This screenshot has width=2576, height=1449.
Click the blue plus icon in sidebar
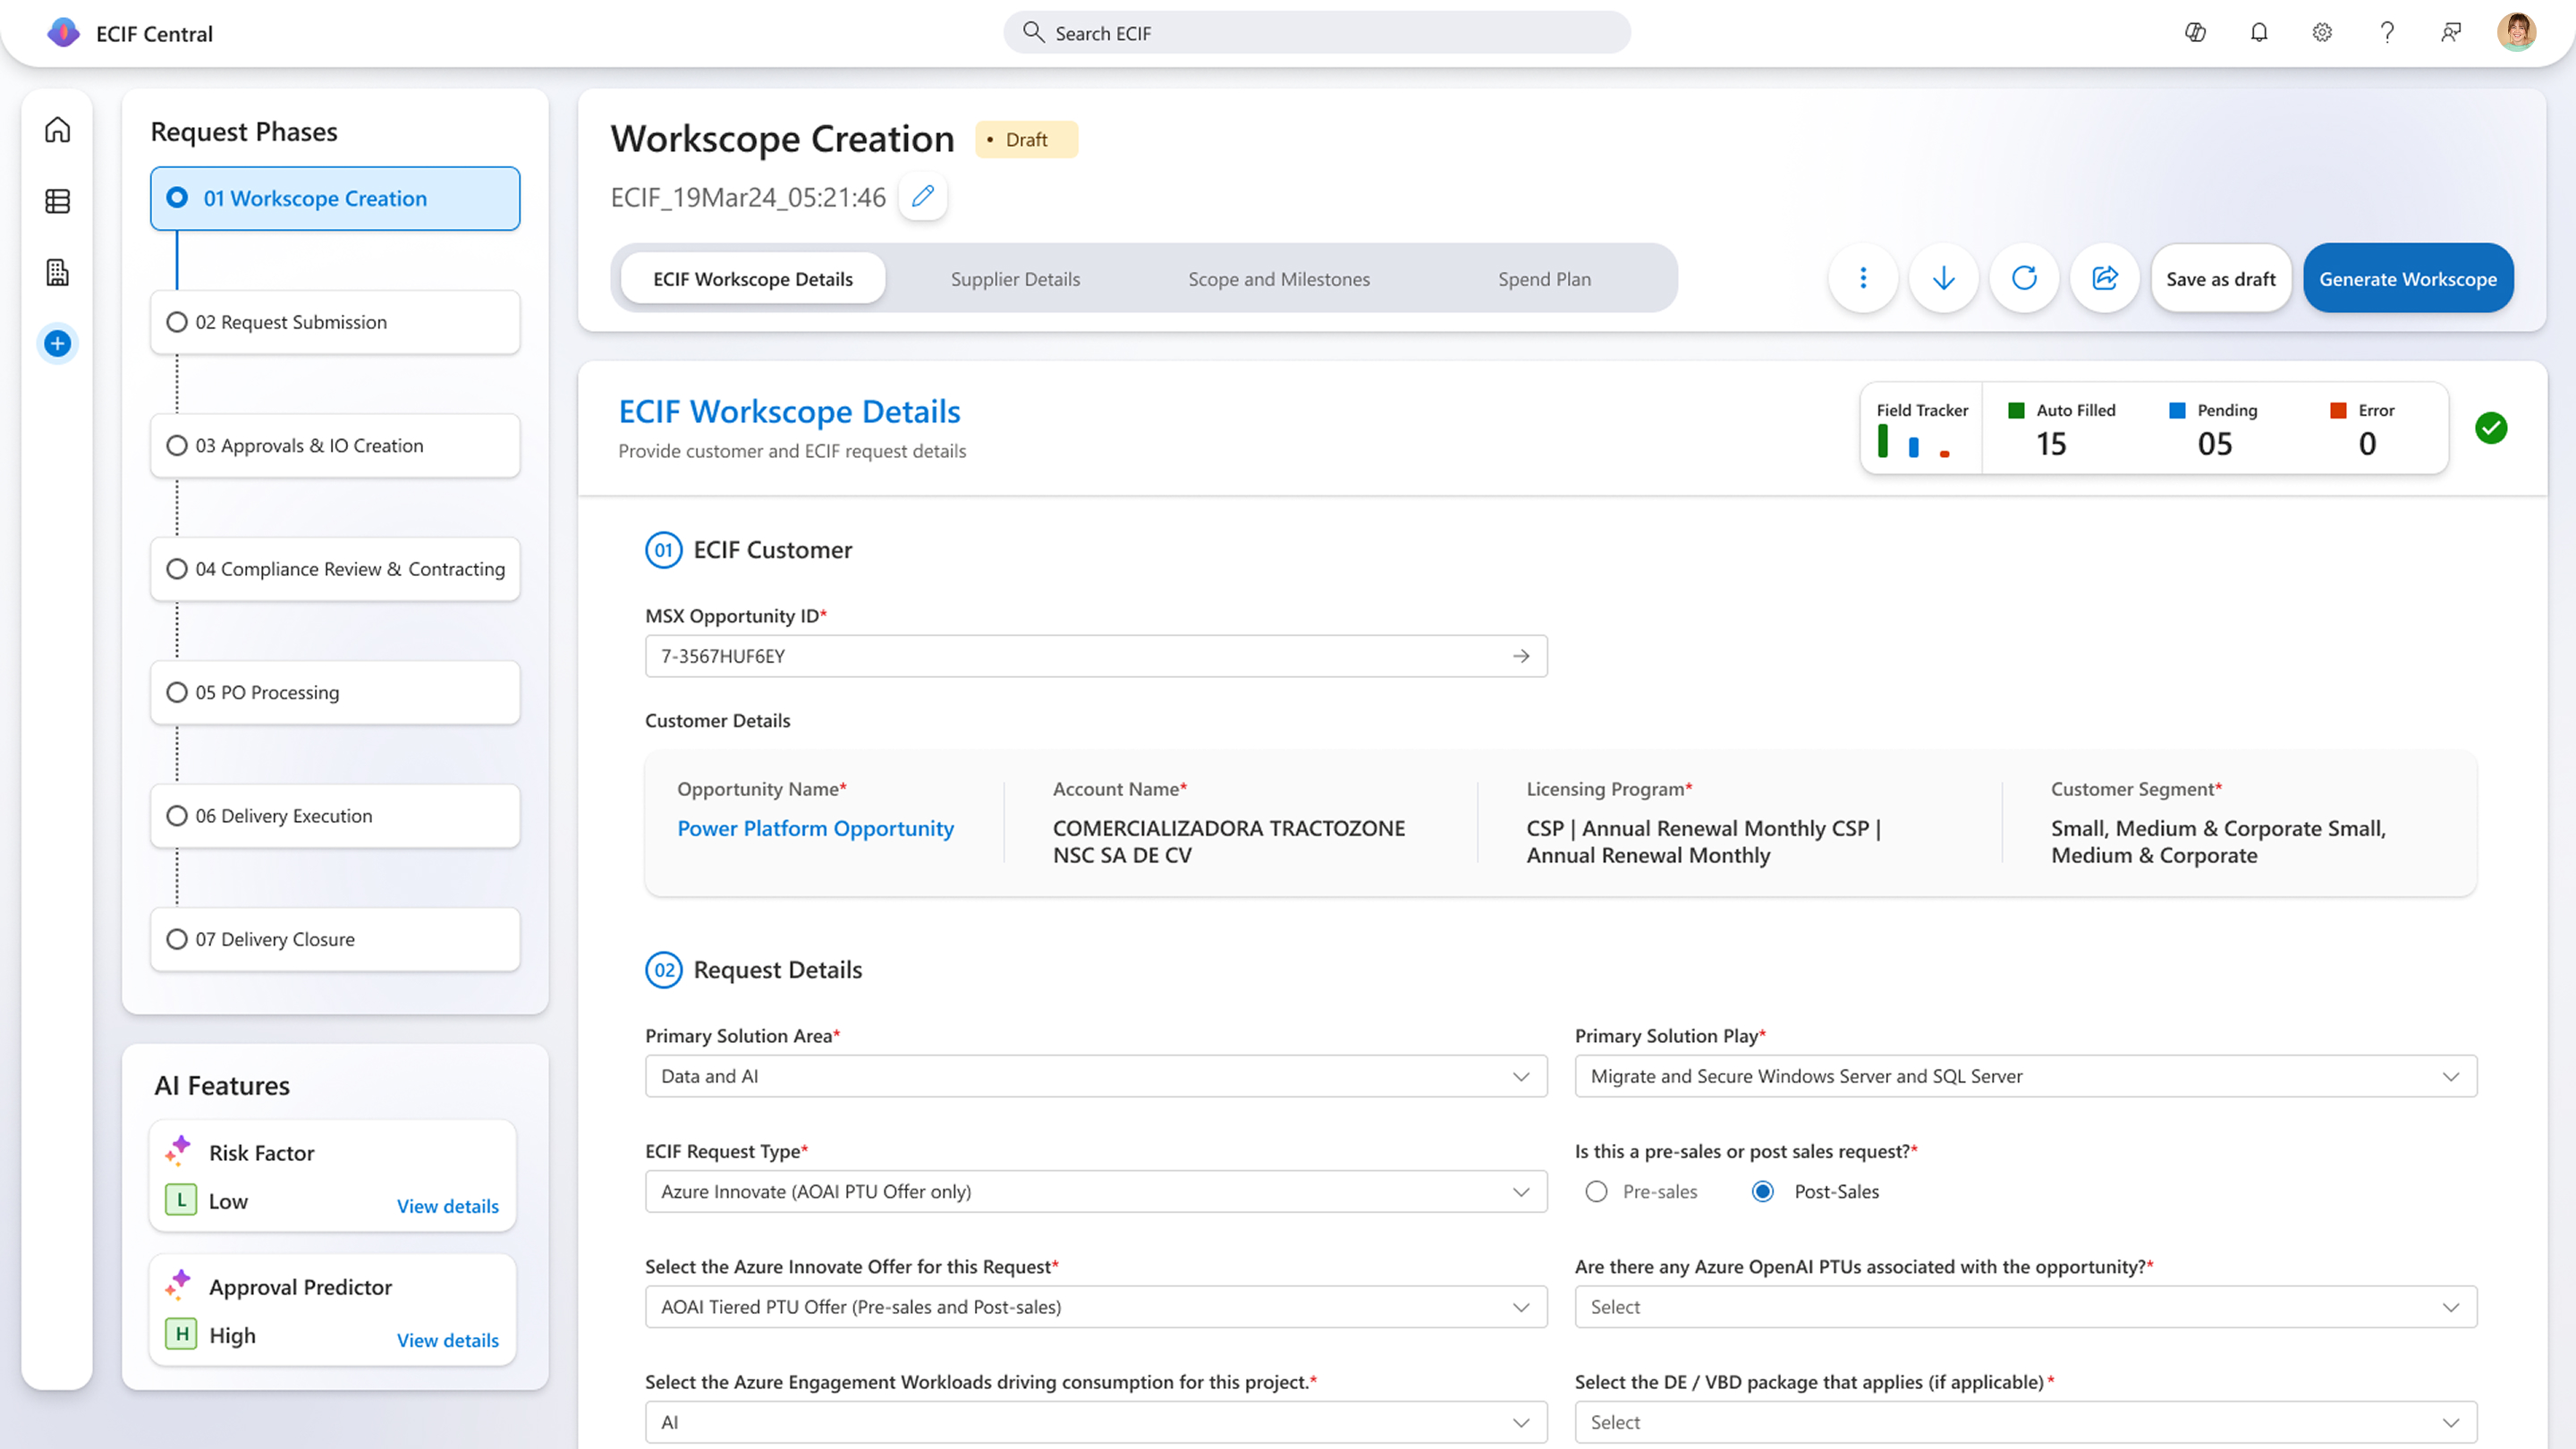(x=58, y=344)
